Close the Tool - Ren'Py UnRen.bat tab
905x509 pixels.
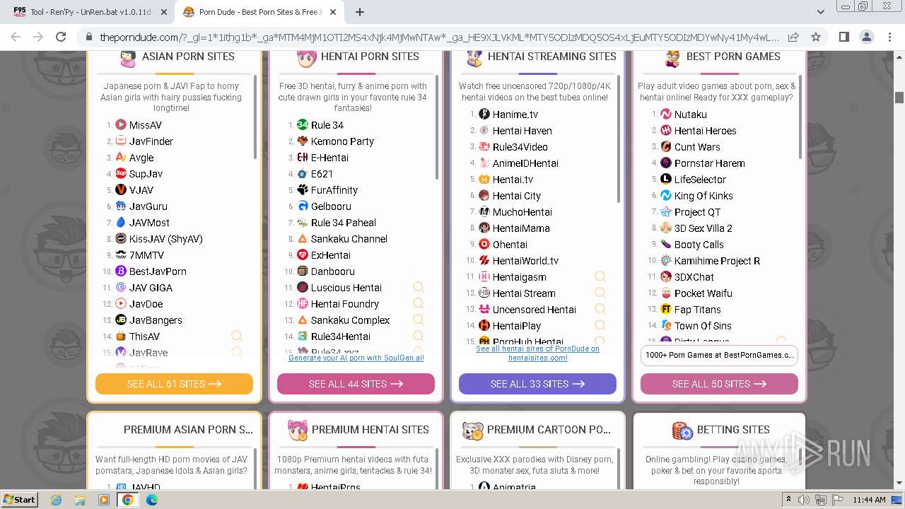(163, 12)
